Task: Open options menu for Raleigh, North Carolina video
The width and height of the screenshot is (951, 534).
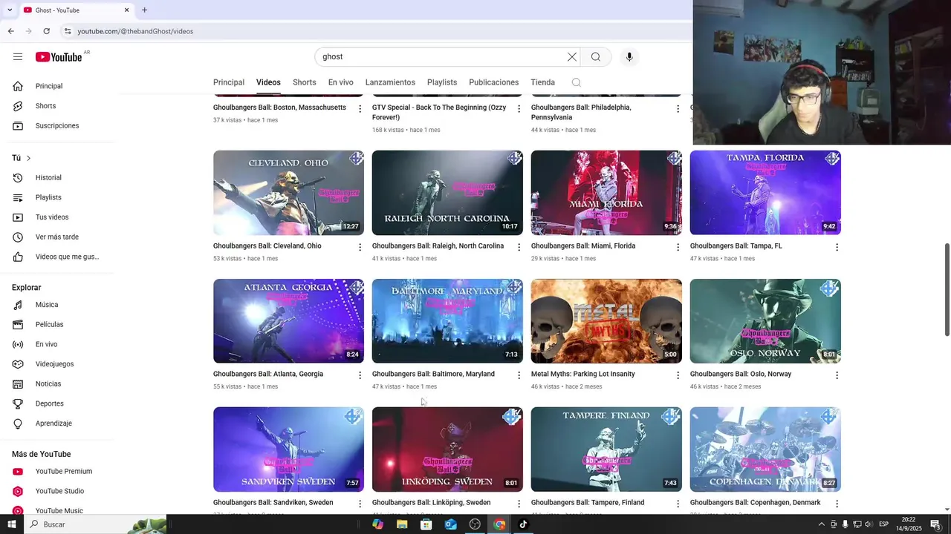Action: (x=519, y=247)
